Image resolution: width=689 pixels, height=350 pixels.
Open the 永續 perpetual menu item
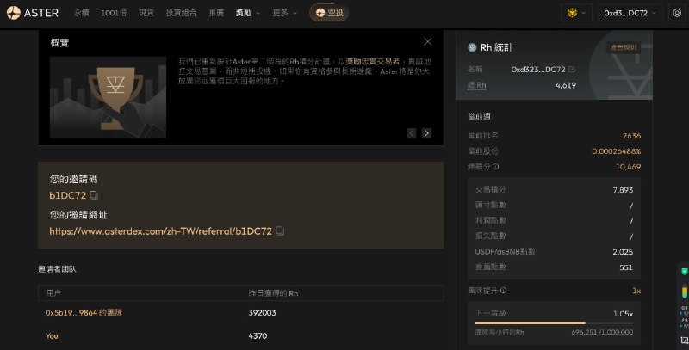81,13
